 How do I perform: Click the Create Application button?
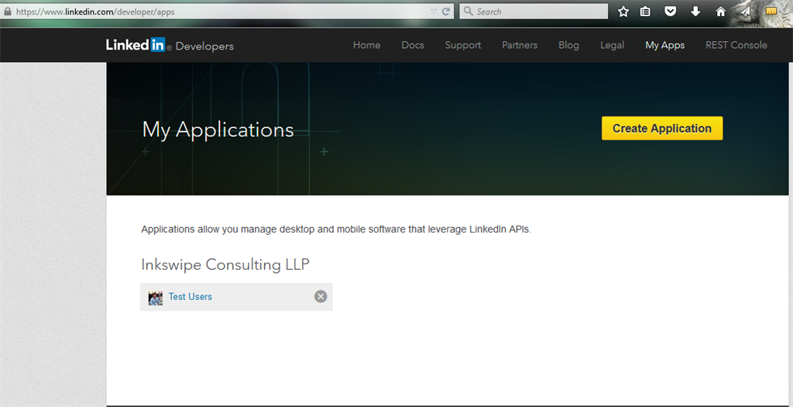(662, 128)
